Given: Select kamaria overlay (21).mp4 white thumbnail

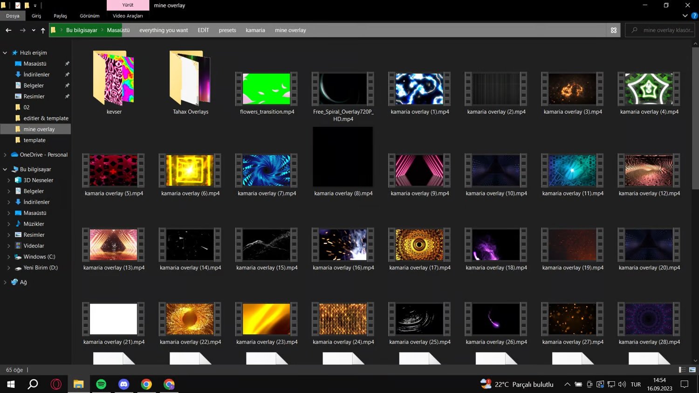Looking at the screenshot, I should click(114, 319).
